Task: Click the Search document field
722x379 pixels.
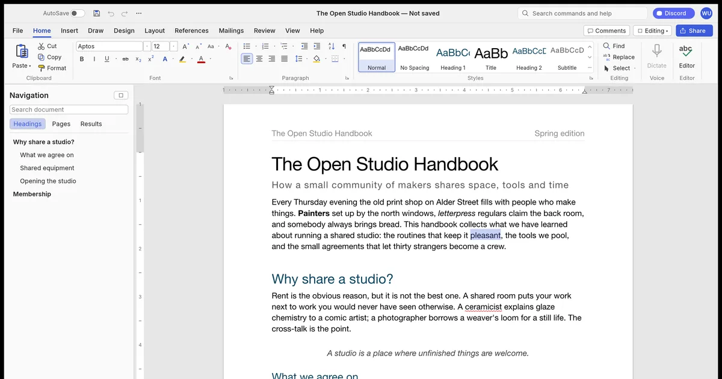Action: pyautogui.click(x=69, y=109)
